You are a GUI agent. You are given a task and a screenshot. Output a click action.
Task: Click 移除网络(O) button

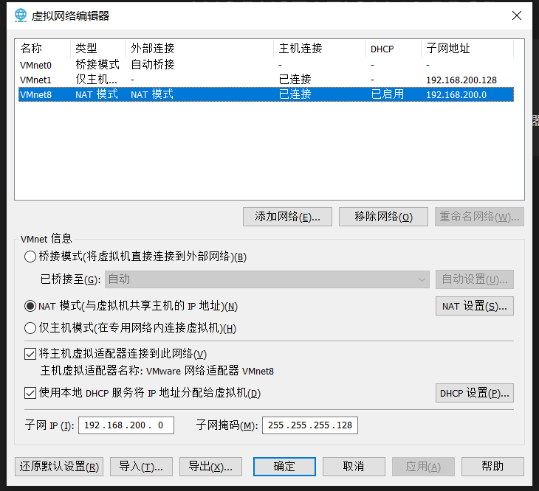(x=383, y=217)
